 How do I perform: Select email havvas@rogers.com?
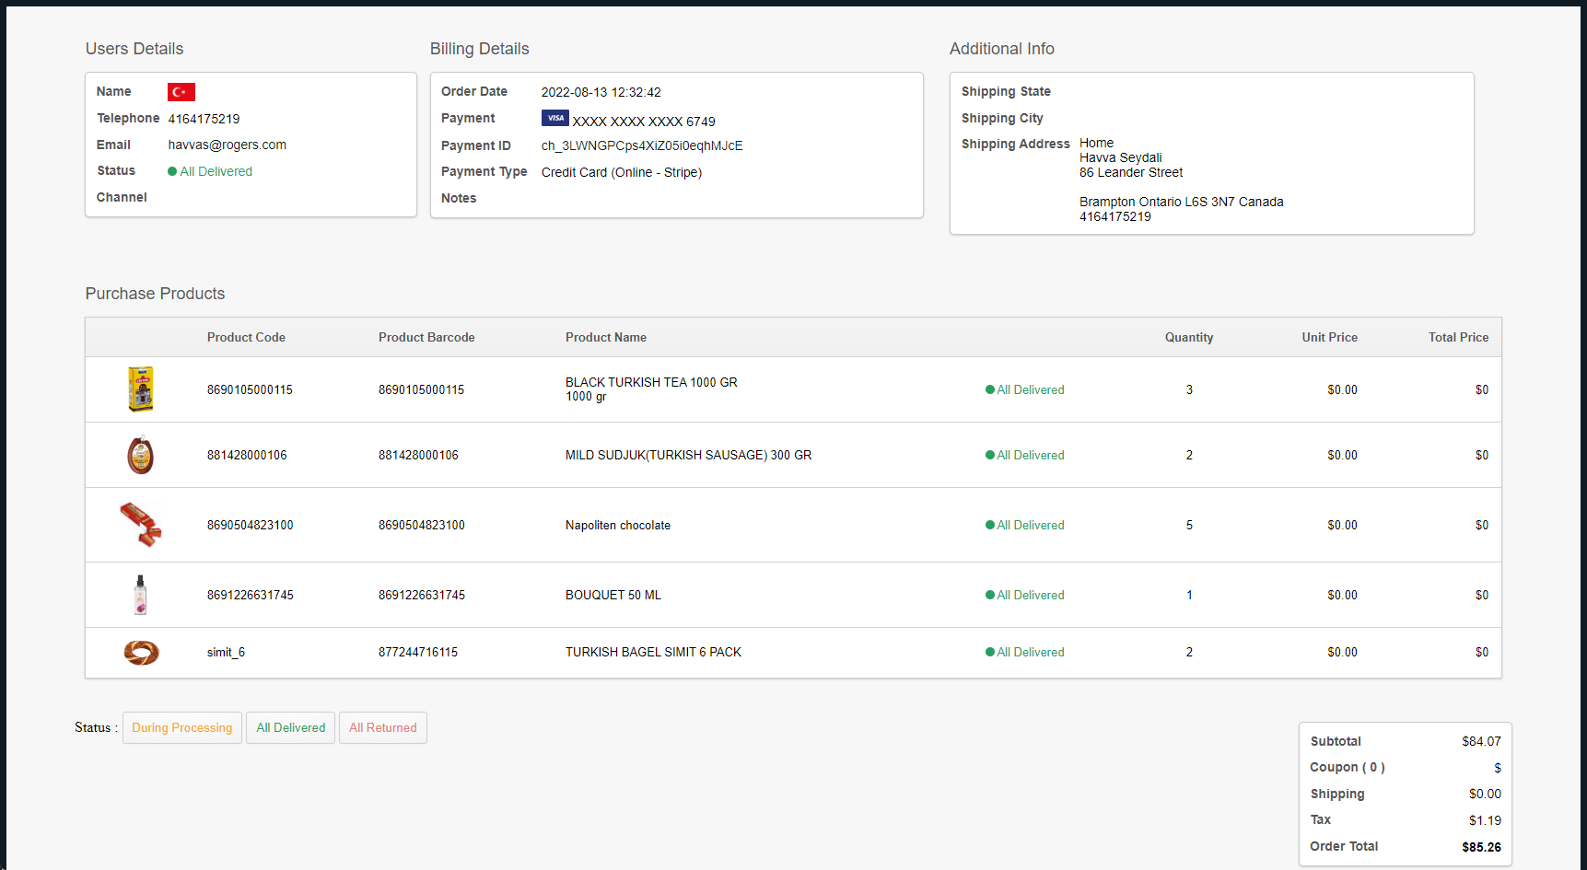(x=228, y=145)
